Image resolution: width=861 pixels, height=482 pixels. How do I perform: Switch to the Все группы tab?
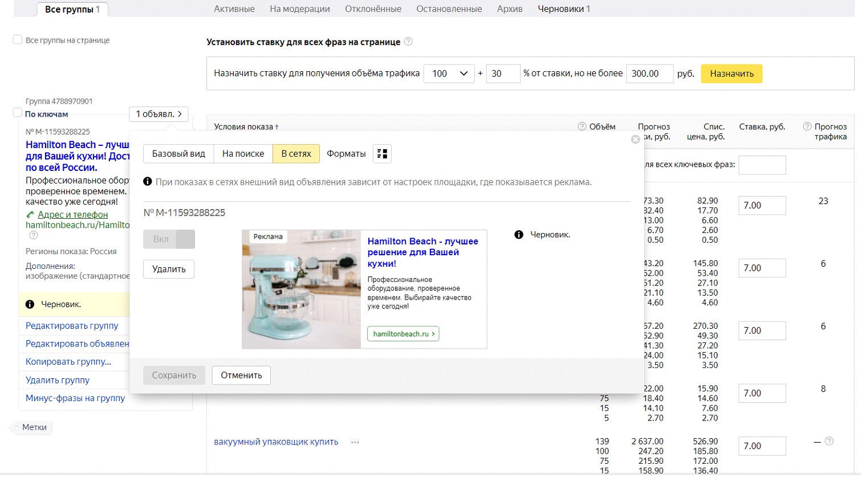72,9
